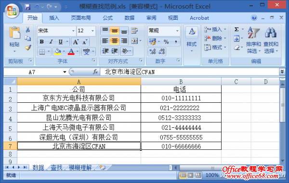Insert a new worksheet tab
This screenshot has height=183, width=289.
[x=103, y=167]
